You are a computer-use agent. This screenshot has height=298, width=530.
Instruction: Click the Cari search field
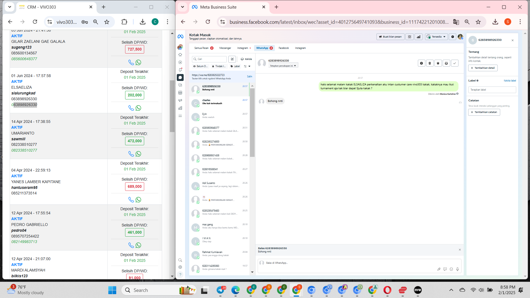209,59
